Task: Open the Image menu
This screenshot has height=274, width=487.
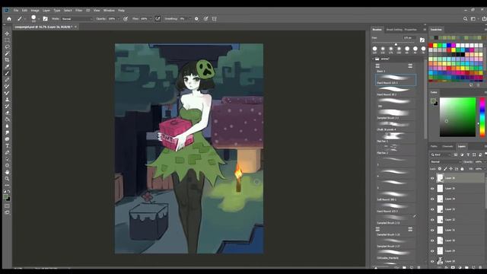Action: 35,10
